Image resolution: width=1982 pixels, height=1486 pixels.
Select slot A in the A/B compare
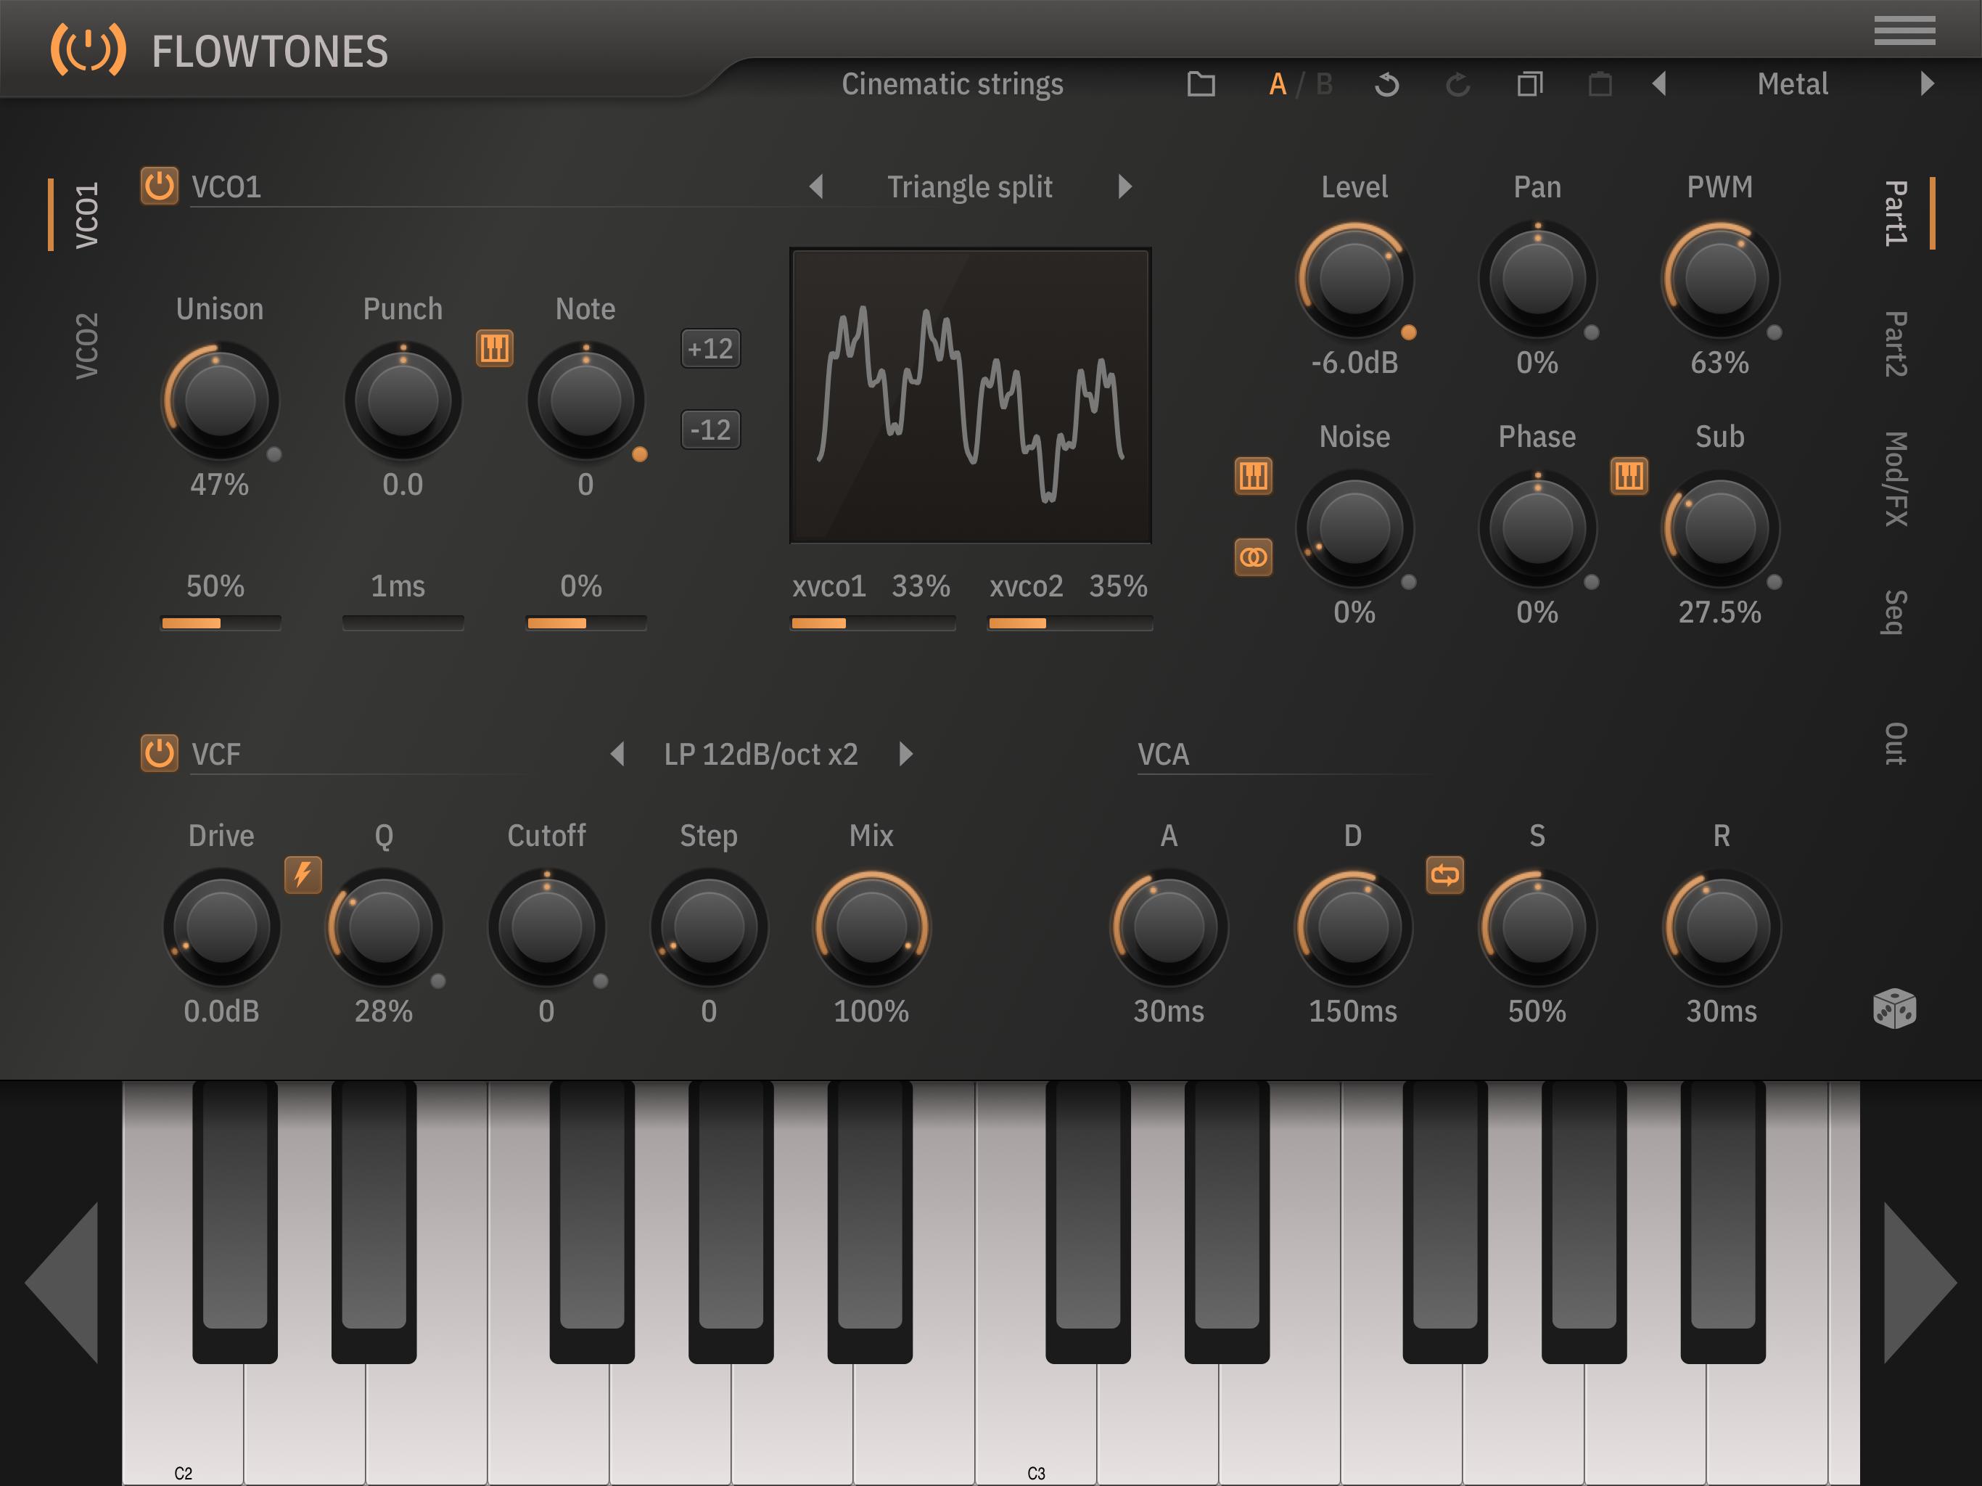[1278, 84]
